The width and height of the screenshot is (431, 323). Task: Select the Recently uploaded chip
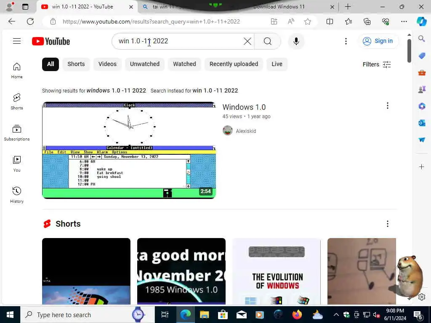pos(234,64)
